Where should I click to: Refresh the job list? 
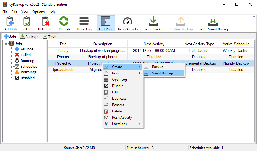point(64,24)
